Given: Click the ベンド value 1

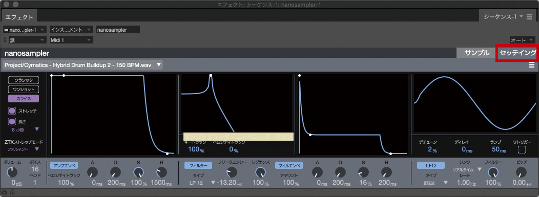Looking at the screenshot, I should [35, 182].
